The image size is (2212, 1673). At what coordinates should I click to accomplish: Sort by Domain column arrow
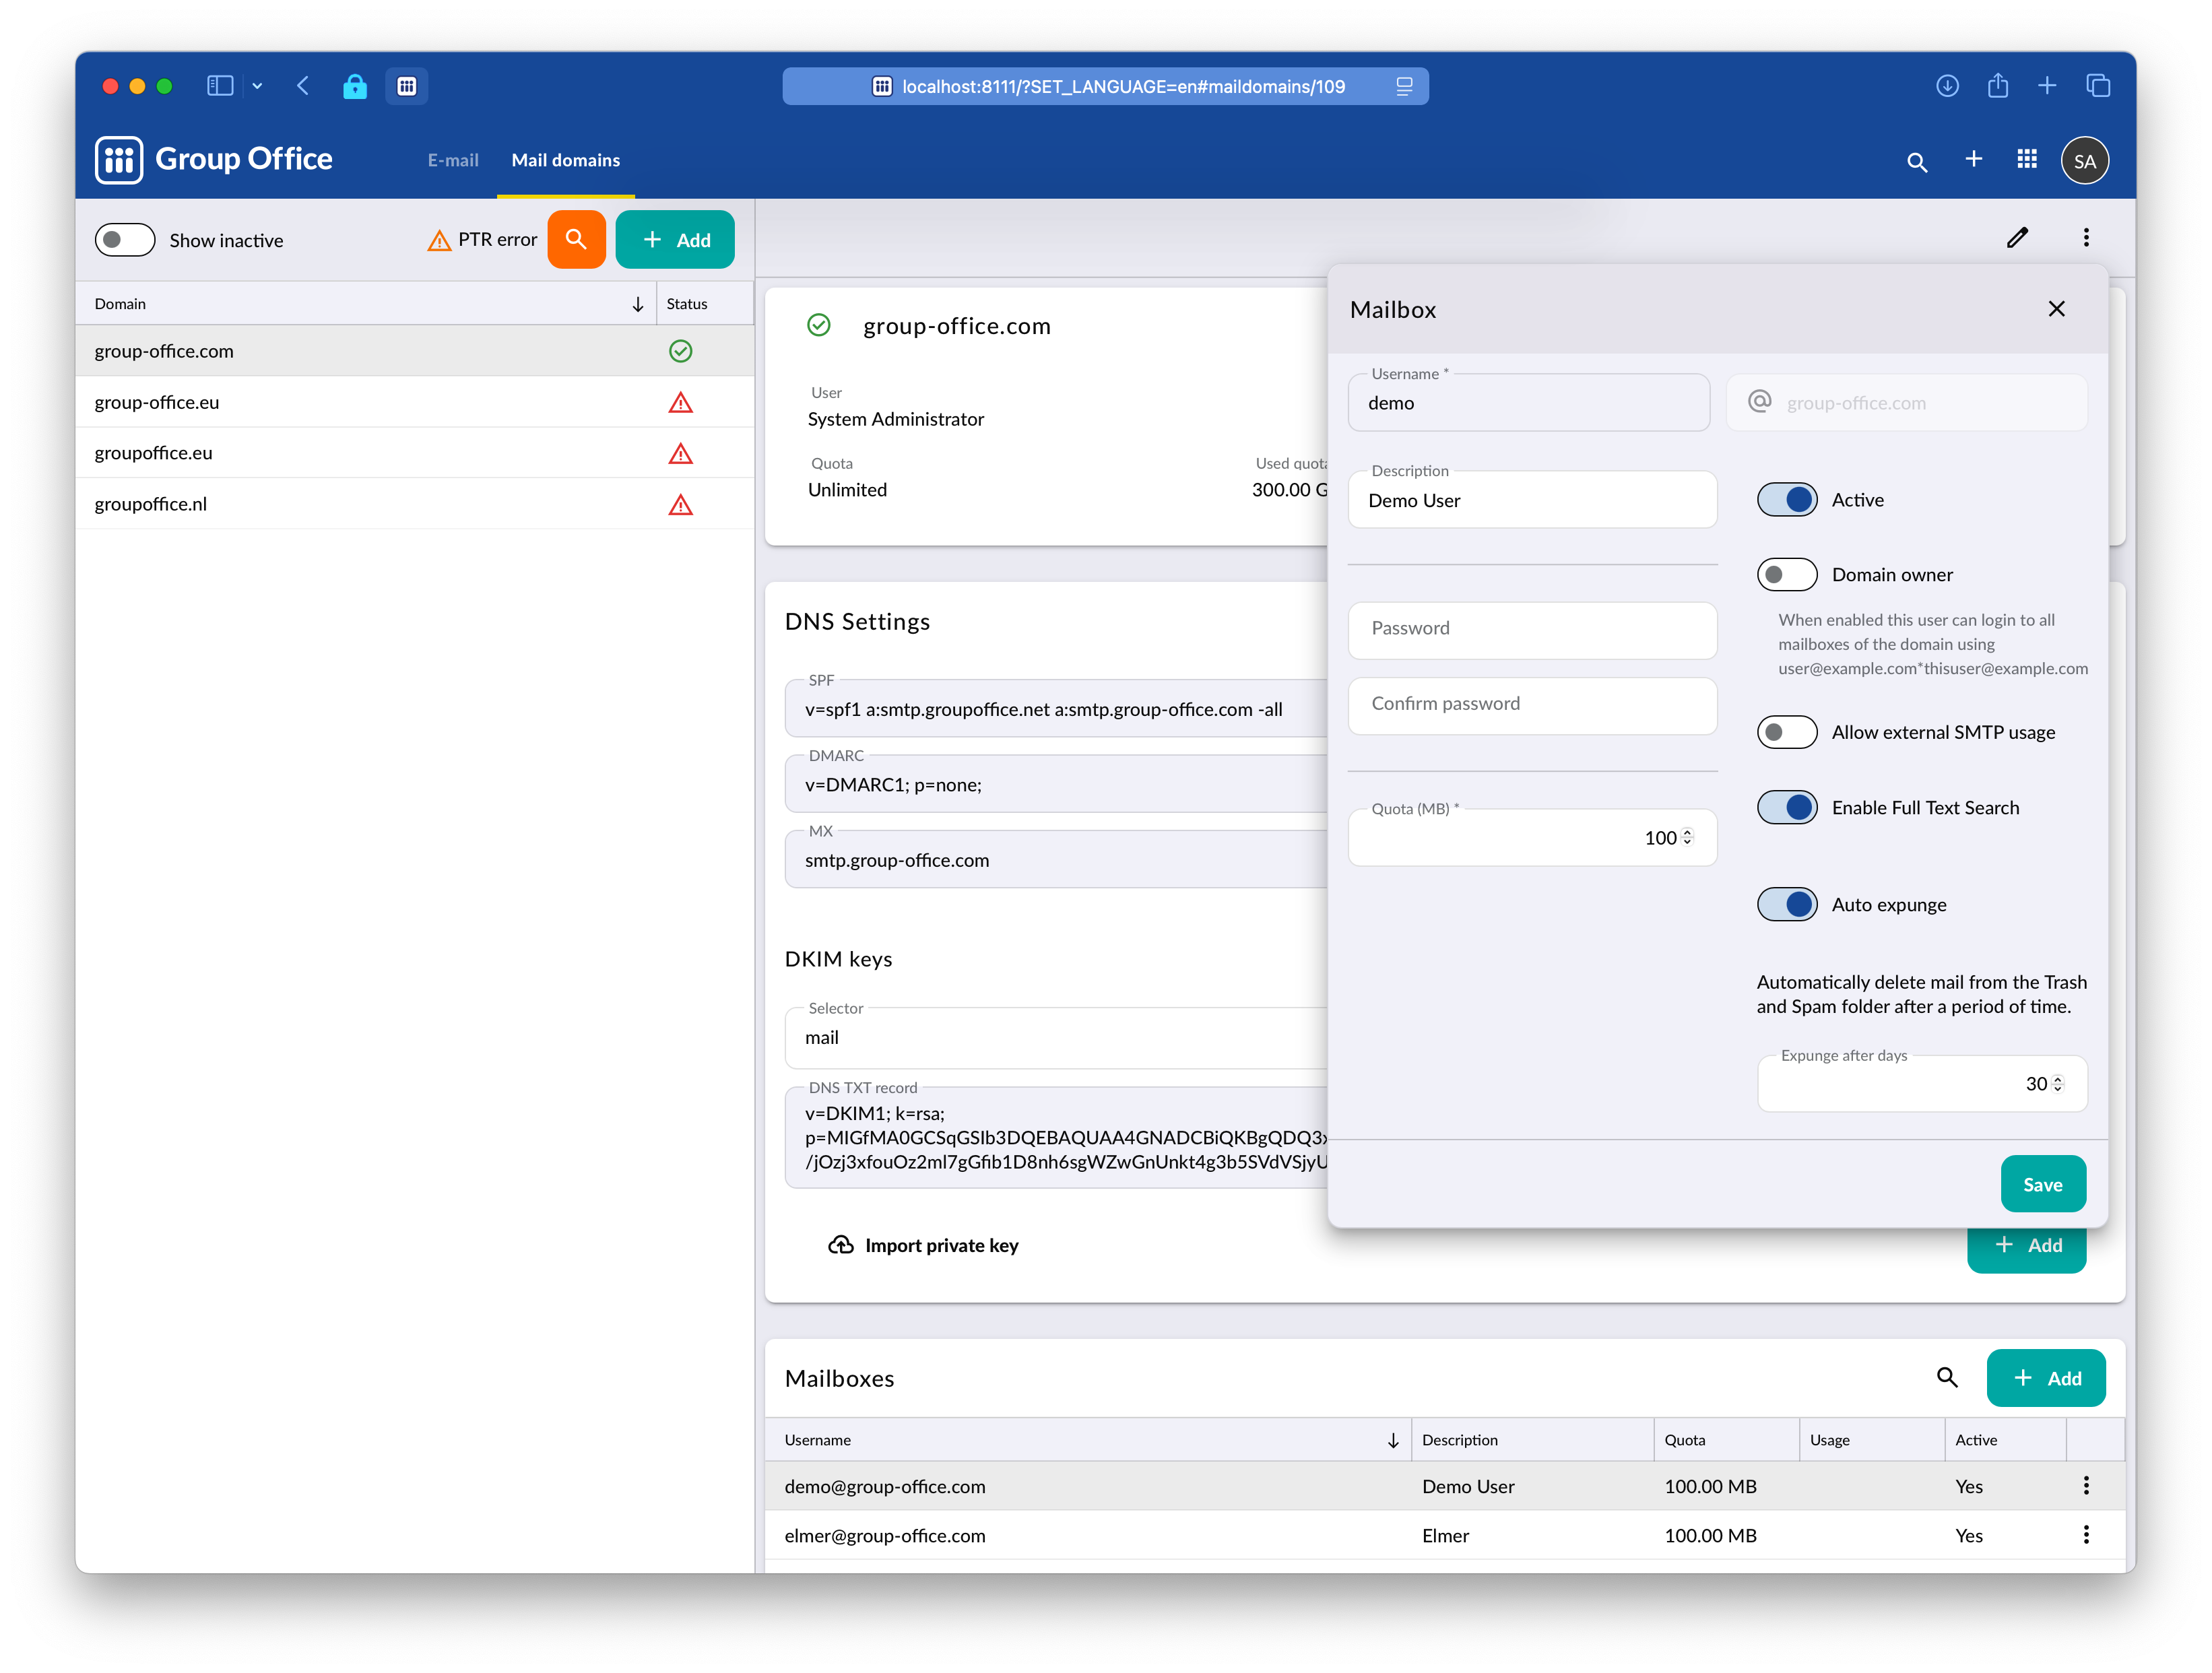pyautogui.click(x=637, y=304)
